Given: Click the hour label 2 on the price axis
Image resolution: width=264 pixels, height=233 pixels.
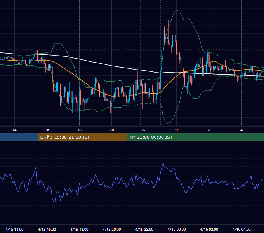Looking at the screenshot, I should click(209, 130).
